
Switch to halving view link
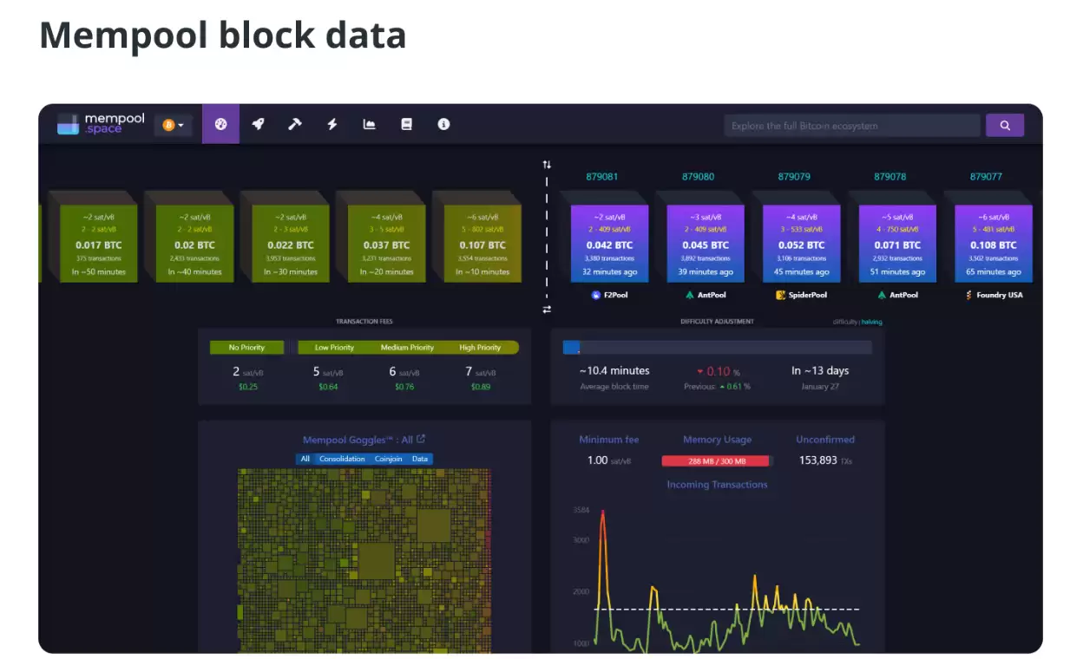click(872, 322)
